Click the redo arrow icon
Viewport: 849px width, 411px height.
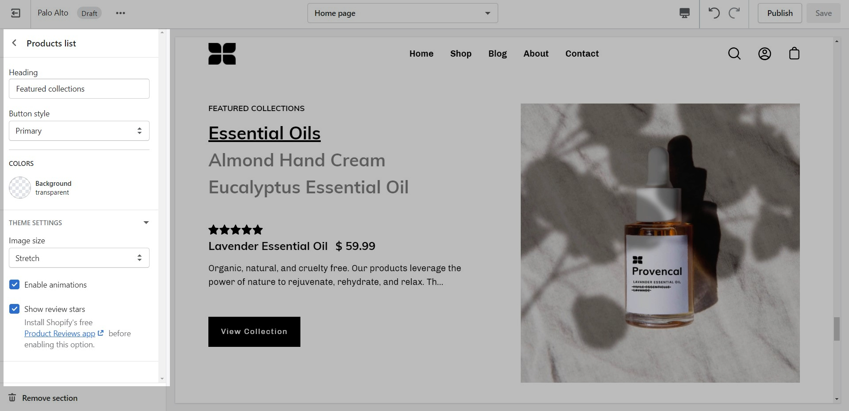[734, 13]
